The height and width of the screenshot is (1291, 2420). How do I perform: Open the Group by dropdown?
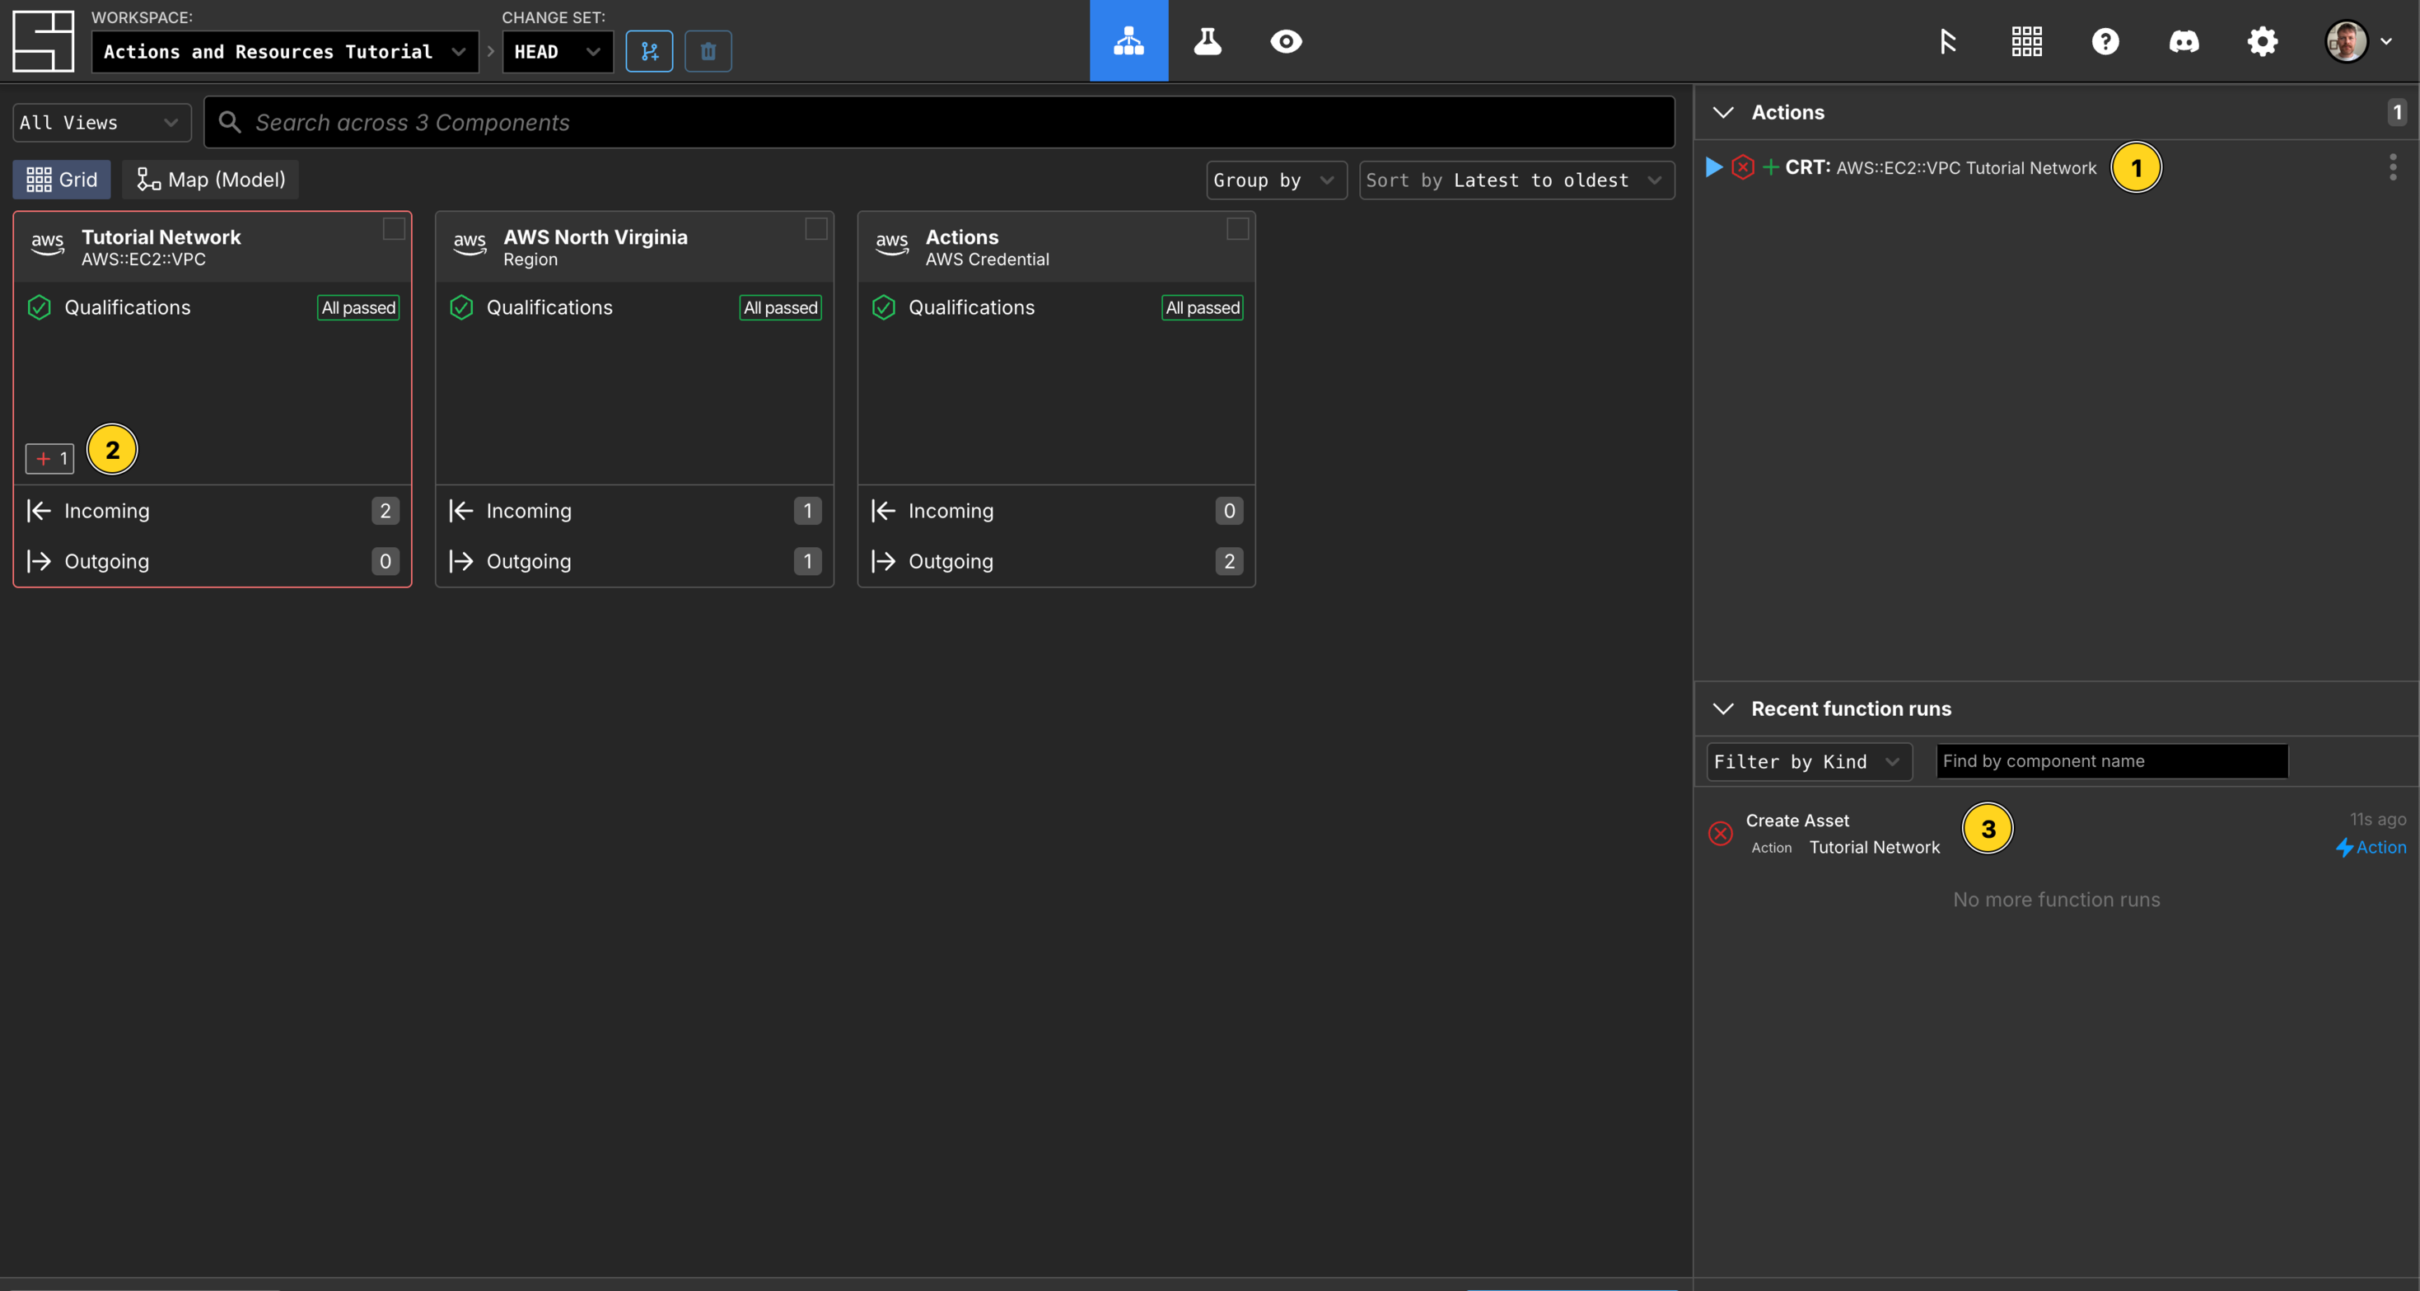(x=1276, y=180)
